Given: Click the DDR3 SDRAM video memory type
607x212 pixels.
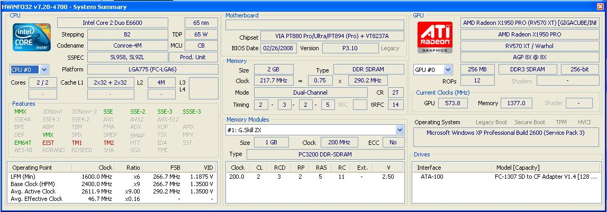Looking at the screenshot, I should click(x=527, y=70).
